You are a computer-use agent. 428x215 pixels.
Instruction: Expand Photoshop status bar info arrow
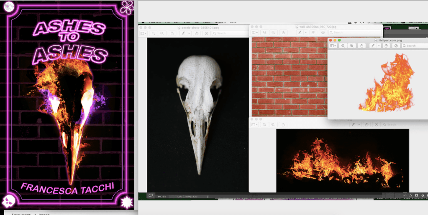point(208,196)
